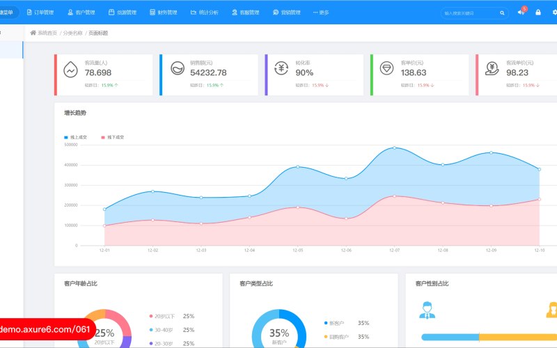
Task: Click the yen refresh icon on 转化率 card
Action: pyautogui.click(x=281, y=68)
